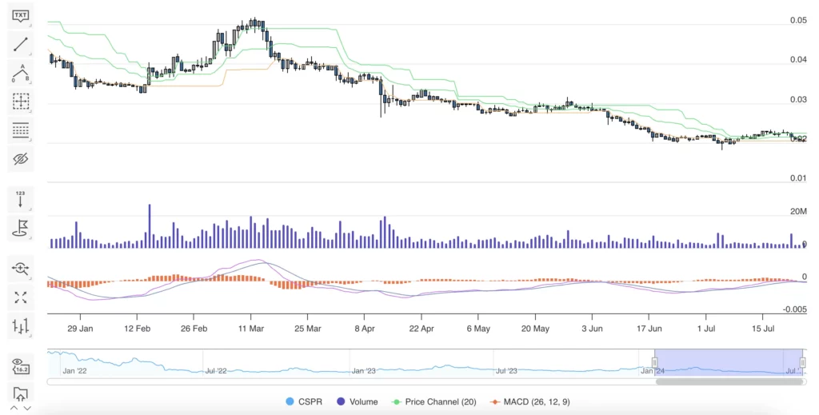Screen dimensions: 819x415
Task: Click the save chart folder icon
Action: pyautogui.click(x=20, y=393)
